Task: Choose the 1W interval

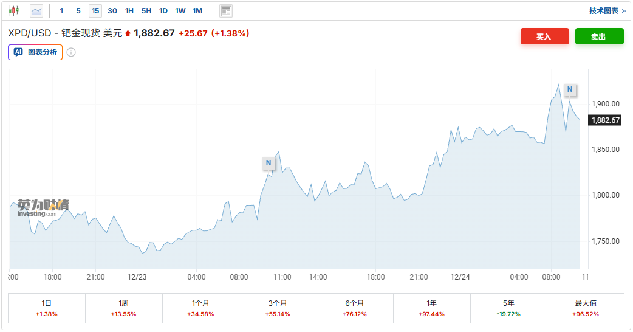Action: [x=180, y=11]
